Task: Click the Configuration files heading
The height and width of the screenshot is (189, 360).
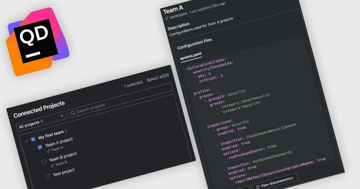Action: 194,43
